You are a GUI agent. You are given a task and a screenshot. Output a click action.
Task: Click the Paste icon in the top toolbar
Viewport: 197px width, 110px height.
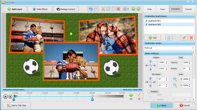[x=113, y=9]
